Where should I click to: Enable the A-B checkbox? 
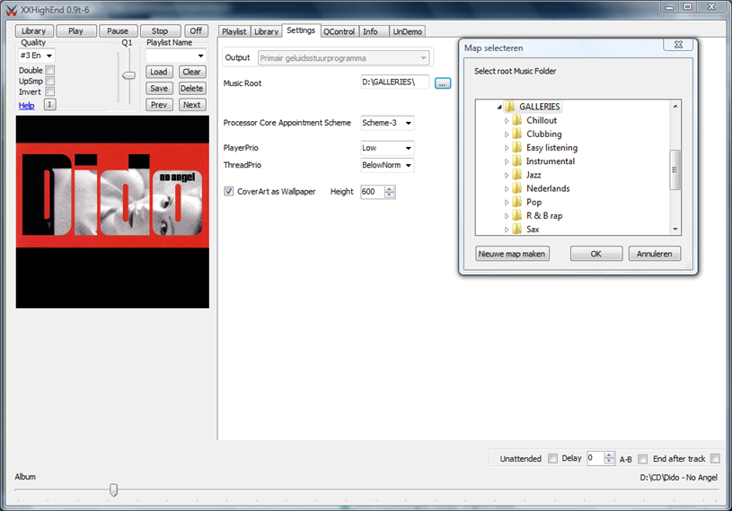(x=643, y=459)
